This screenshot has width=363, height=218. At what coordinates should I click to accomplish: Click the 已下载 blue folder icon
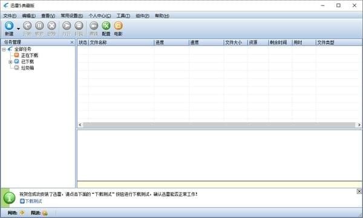(16, 61)
